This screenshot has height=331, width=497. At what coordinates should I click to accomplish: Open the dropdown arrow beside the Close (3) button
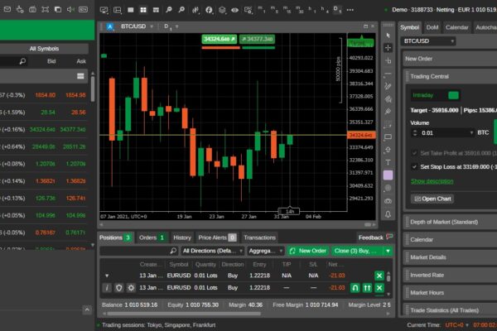pos(388,251)
